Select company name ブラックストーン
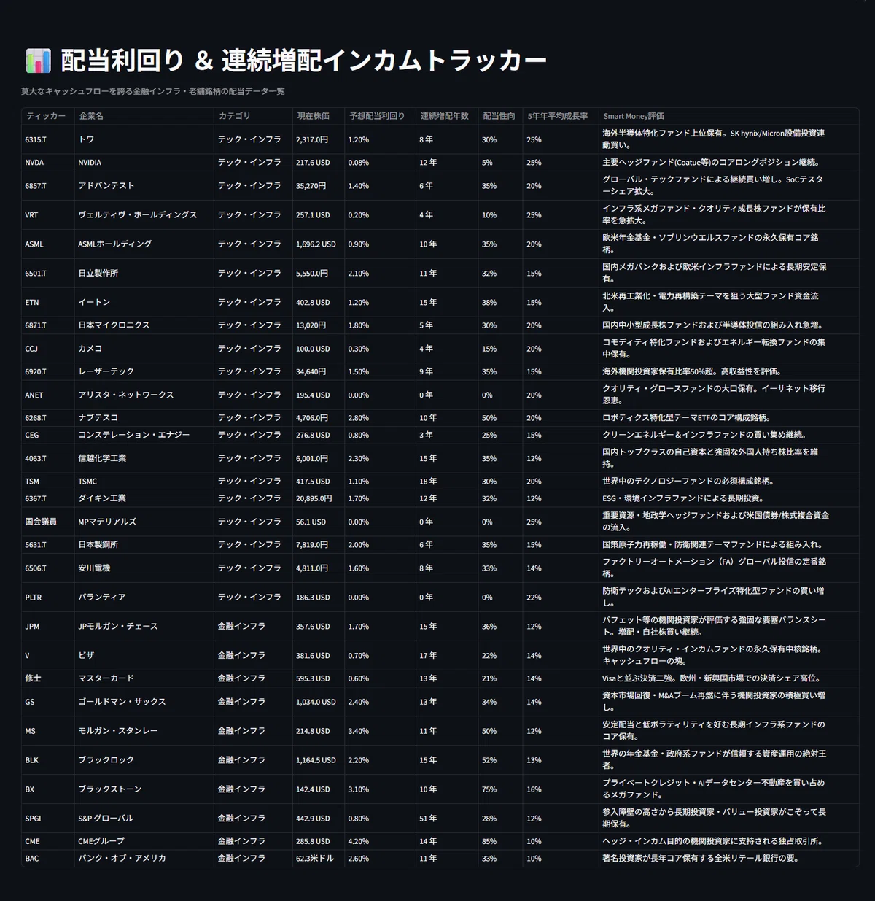Image resolution: width=875 pixels, height=901 pixels. tap(144, 789)
